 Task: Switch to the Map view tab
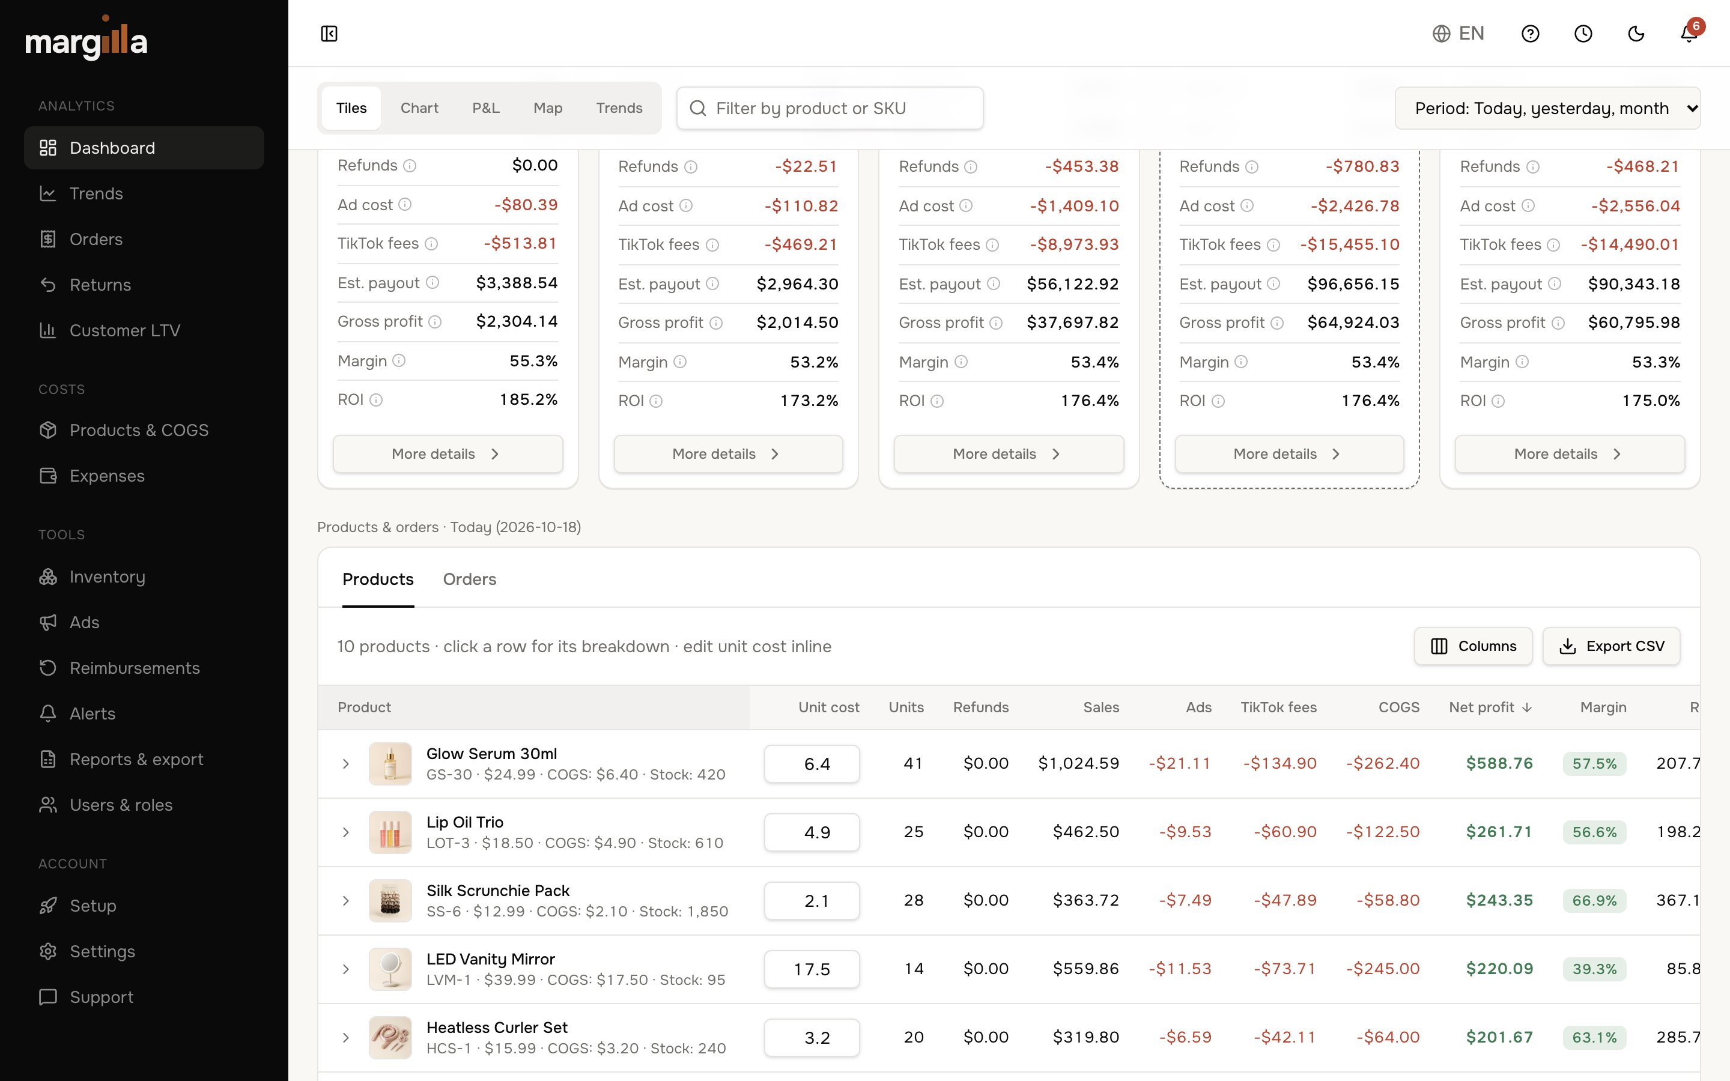[548, 108]
